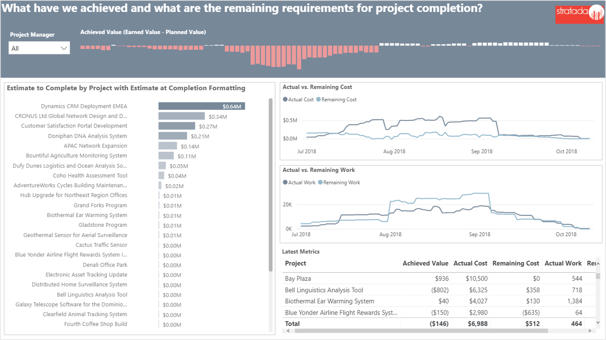This screenshot has height=340, width=606.
Task: Open the Project Manager dropdown showing All
Action: [39, 48]
